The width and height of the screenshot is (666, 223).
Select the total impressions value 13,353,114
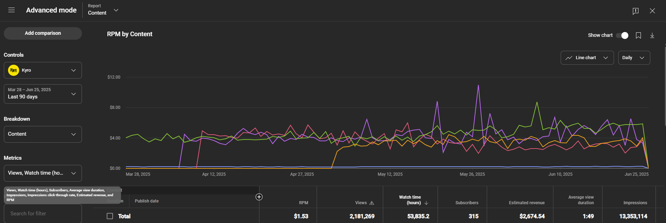click(633, 216)
